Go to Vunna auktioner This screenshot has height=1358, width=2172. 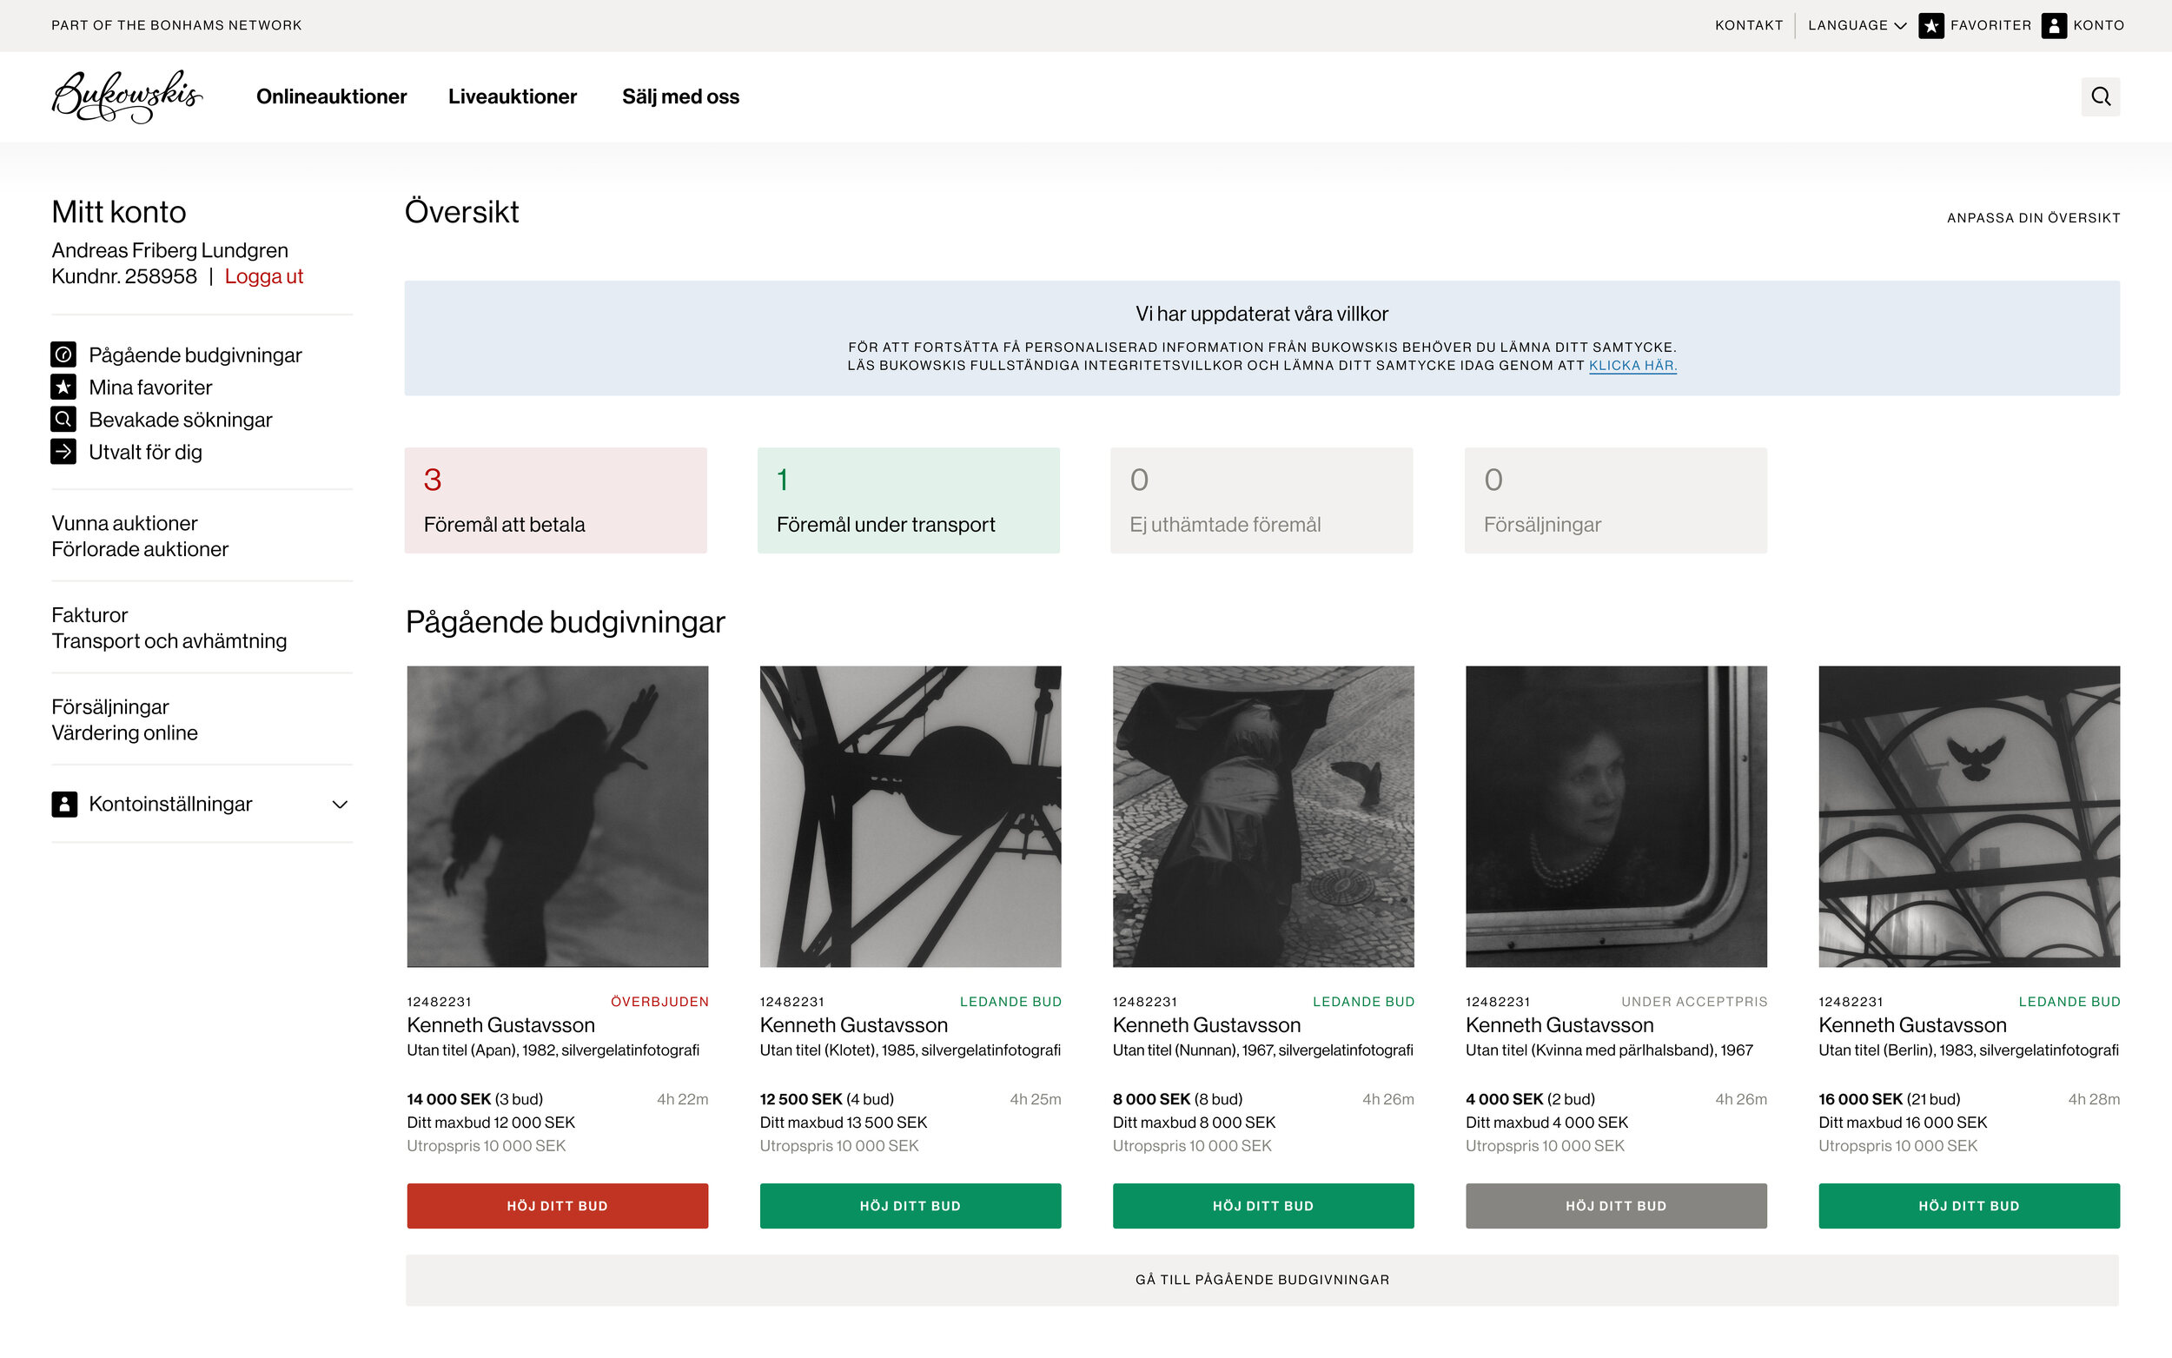(x=125, y=523)
